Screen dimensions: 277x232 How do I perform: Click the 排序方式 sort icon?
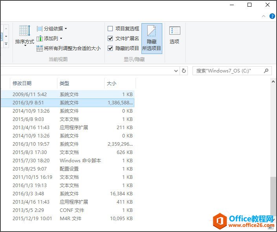pos(24,32)
